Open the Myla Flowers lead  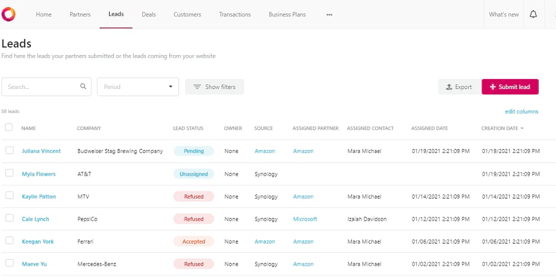coord(39,174)
